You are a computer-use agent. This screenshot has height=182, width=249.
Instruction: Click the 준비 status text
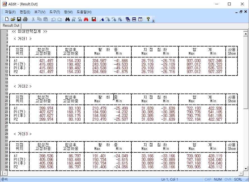(4, 179)
